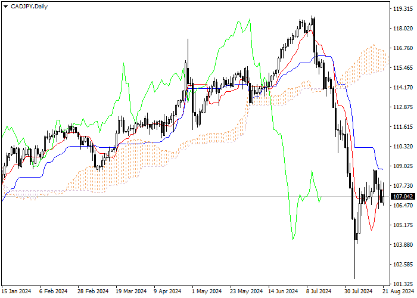Select the 109.025 price level
The image size is (417, 298).
pos(403,166)
